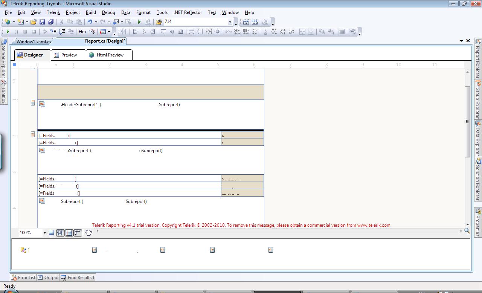Image resolution: width=482 pixels, height=293 pixels.
Task: Open the Solution Explorer side panel
Action: [478, 179]
